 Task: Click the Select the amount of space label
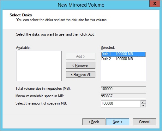pos(41,103)
